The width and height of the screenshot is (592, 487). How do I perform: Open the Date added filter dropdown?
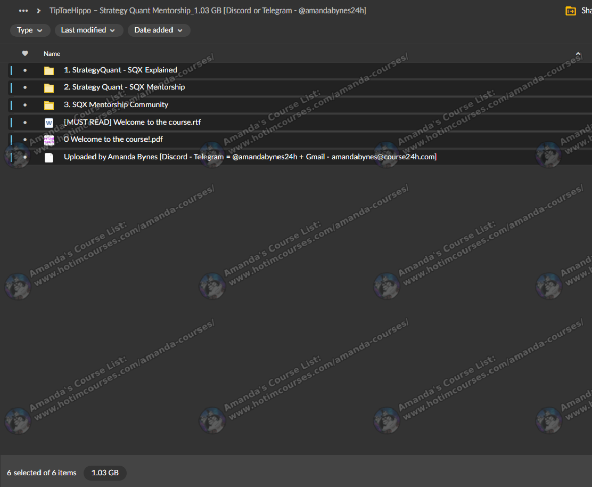[x=159, y=30]
